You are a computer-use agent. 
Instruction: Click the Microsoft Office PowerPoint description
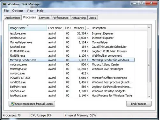[109, 78]
